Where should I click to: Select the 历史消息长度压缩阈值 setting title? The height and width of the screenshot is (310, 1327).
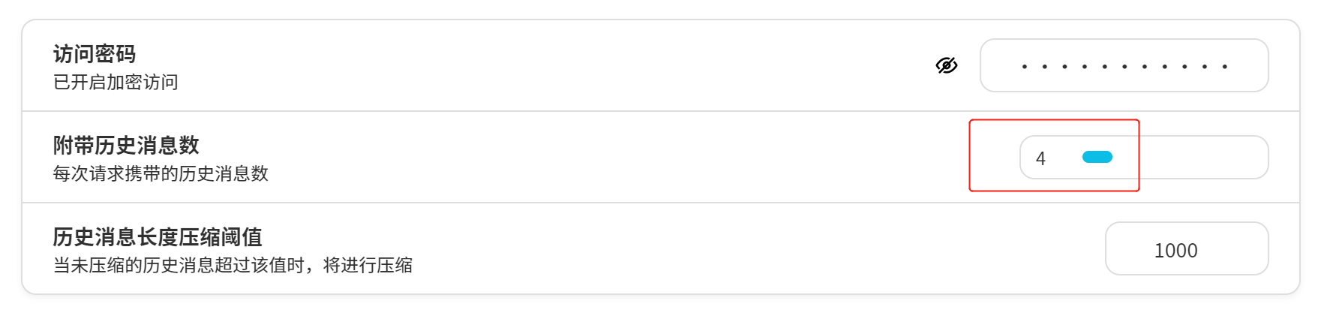[x=158, y=237]
